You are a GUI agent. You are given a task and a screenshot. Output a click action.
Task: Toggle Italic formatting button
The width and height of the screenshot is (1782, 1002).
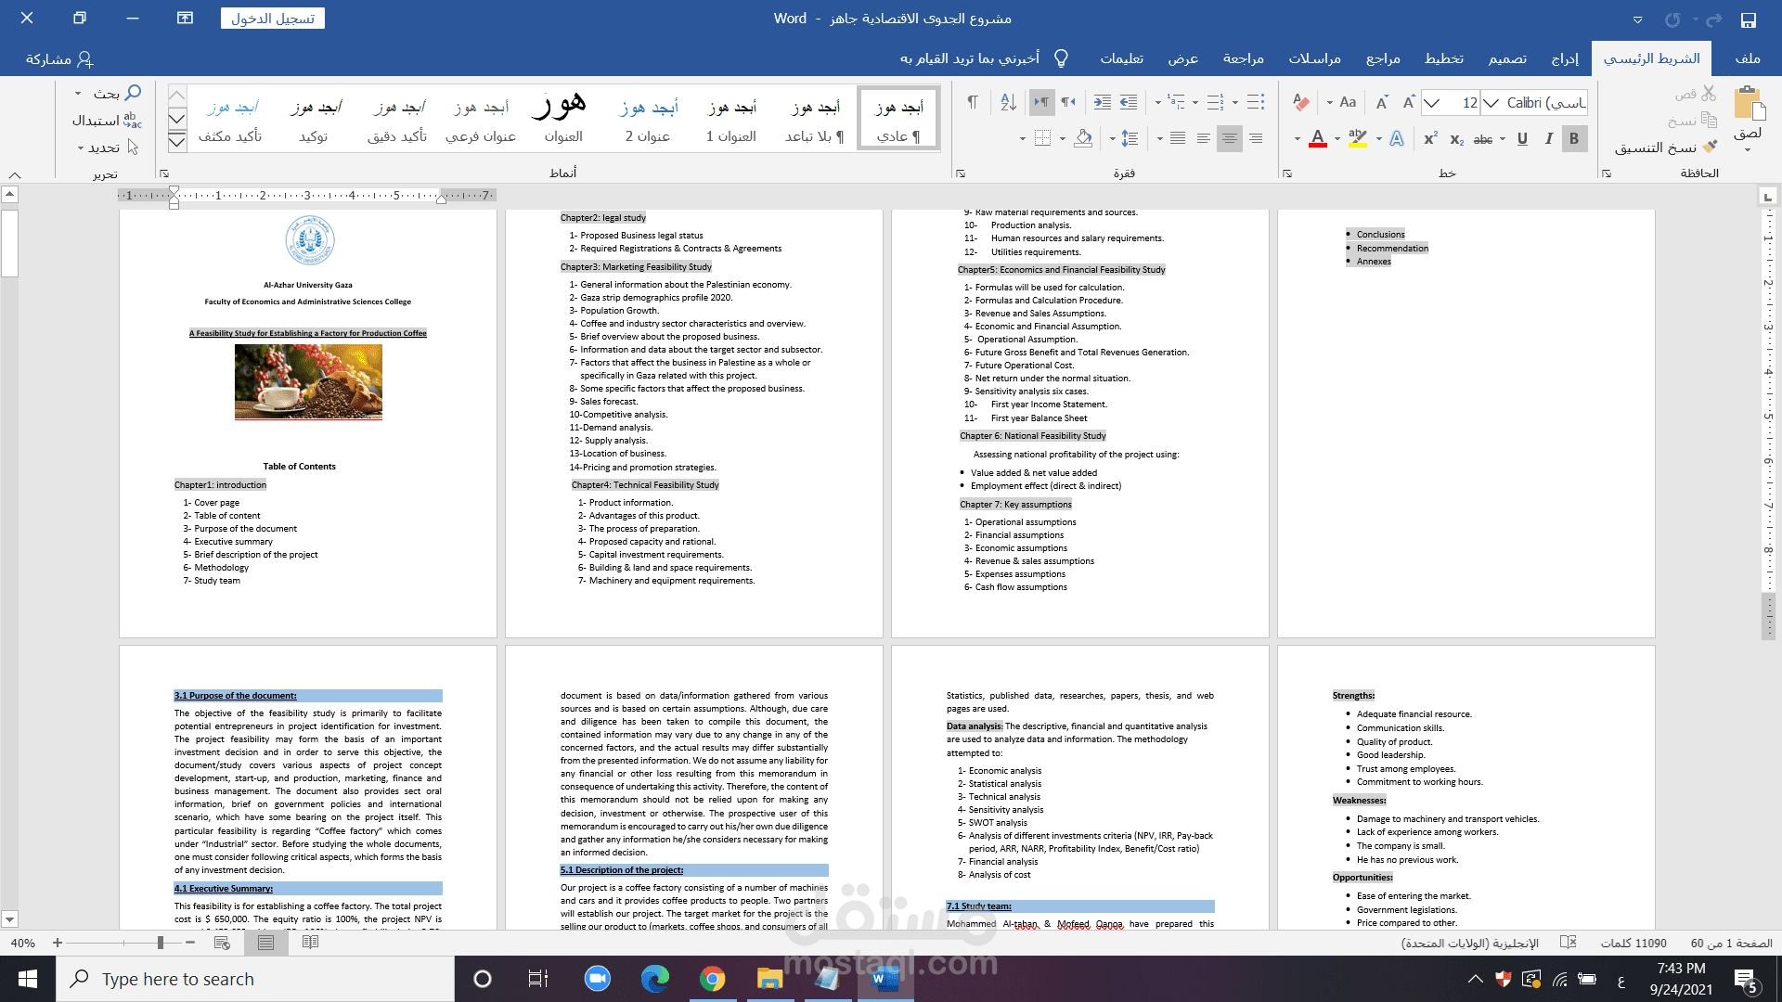pyautogui.click(x=1548, y=139)
